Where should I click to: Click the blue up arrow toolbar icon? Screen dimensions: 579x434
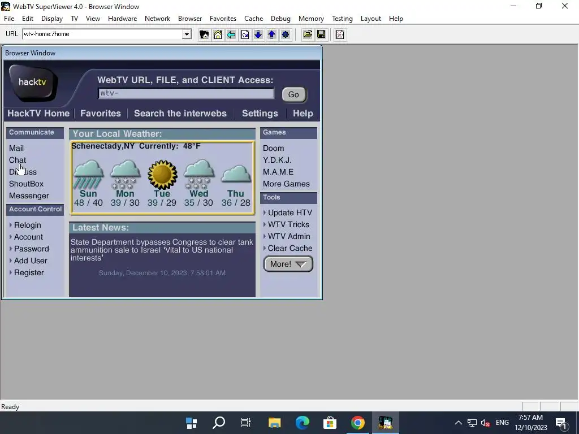click(x=272, y=34)
